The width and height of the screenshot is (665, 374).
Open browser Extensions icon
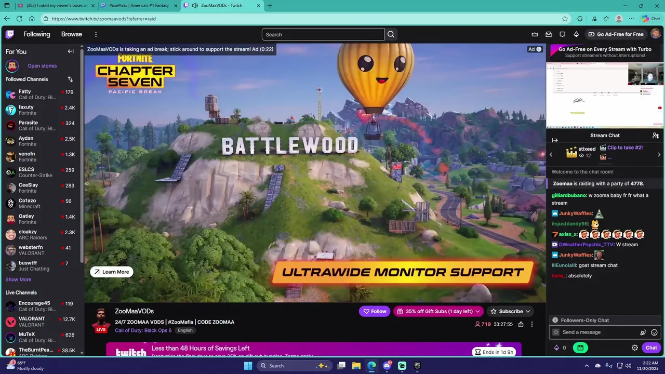[x=580, y=19]
